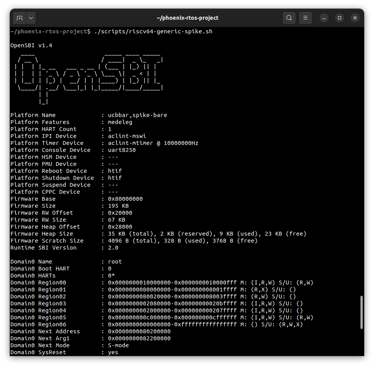Select the ucbbar,spike-bare platform name value
The image size is (374, 367).
point(137,115)
